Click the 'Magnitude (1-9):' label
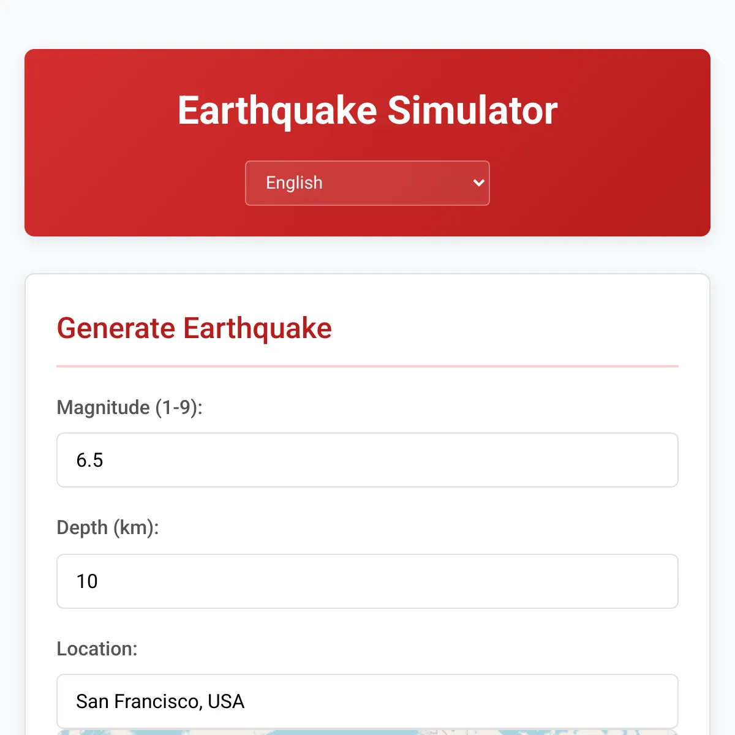Screen dimensions: 735x735 click(129, 407)
